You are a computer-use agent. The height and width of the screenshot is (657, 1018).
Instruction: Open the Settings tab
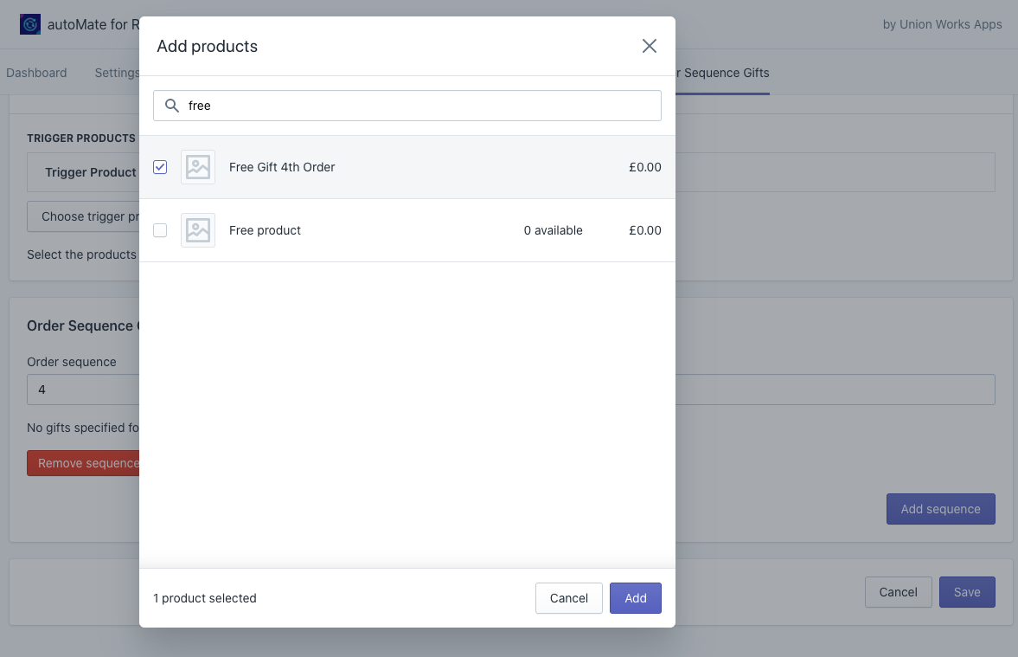(x=116, y=73)
